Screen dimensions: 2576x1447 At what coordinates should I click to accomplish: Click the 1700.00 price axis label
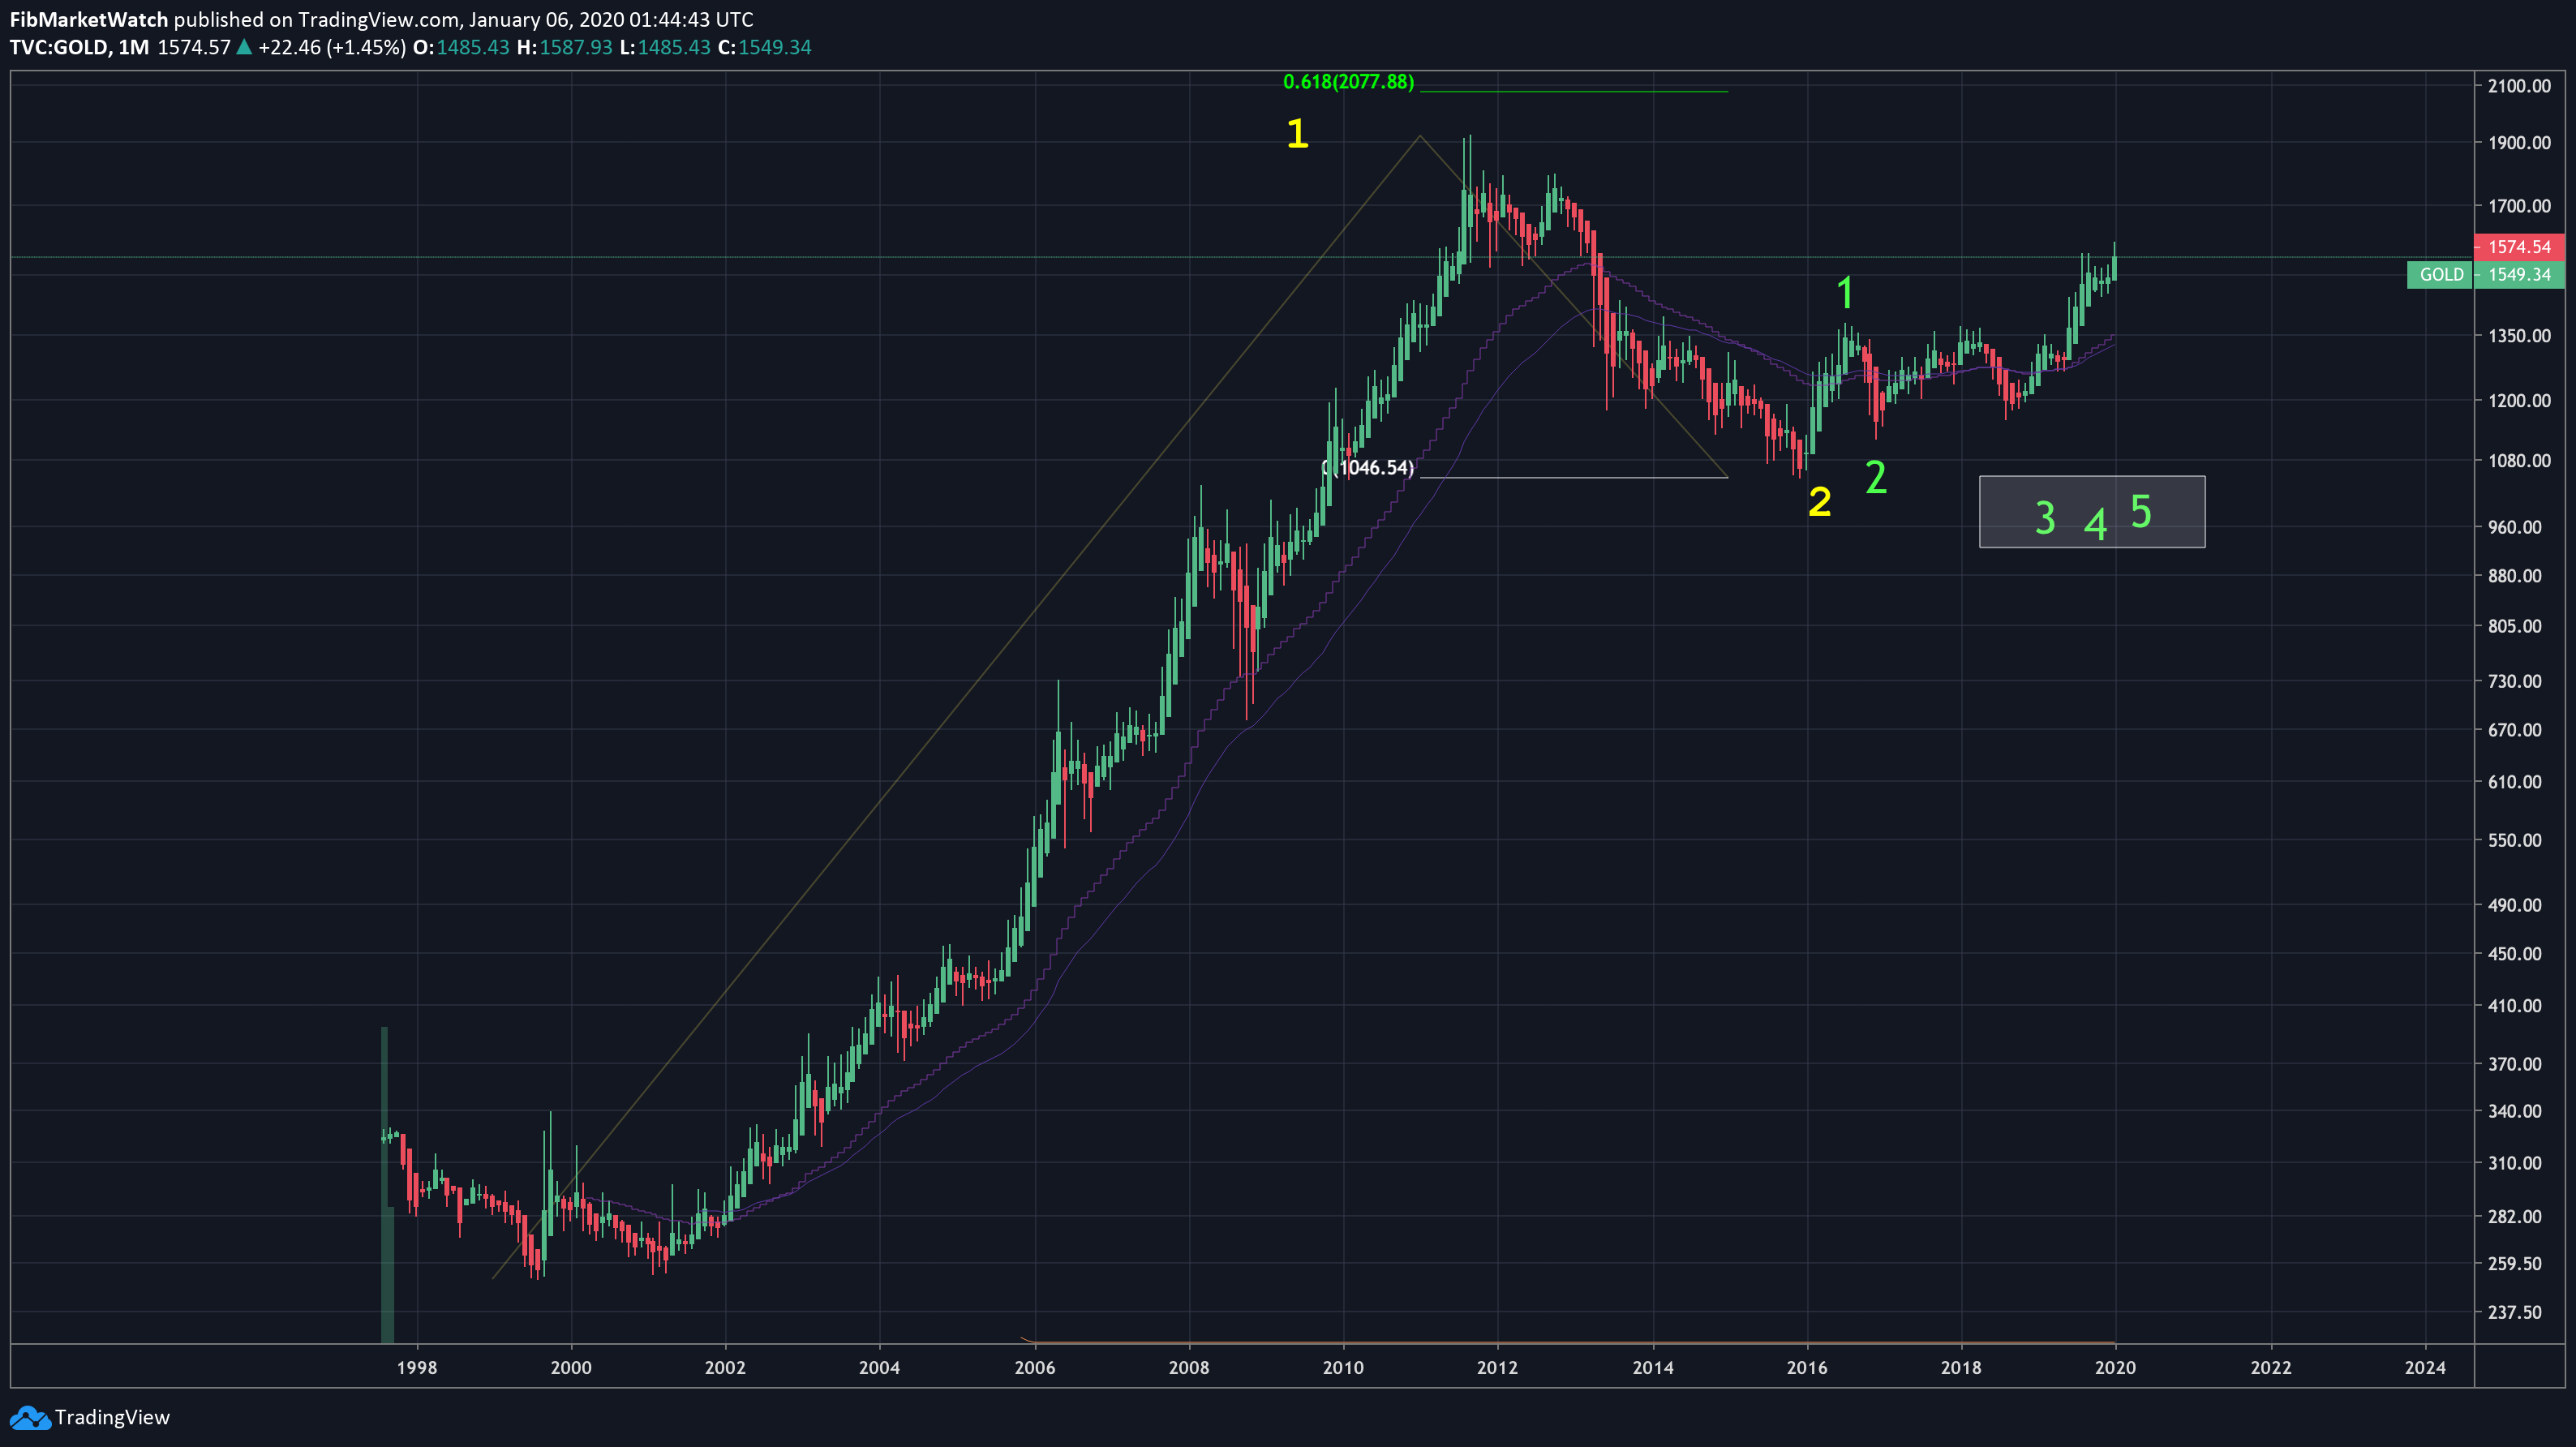point(2519,206)
